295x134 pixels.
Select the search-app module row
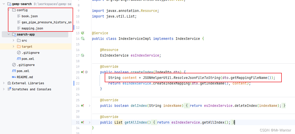(35, 35)
